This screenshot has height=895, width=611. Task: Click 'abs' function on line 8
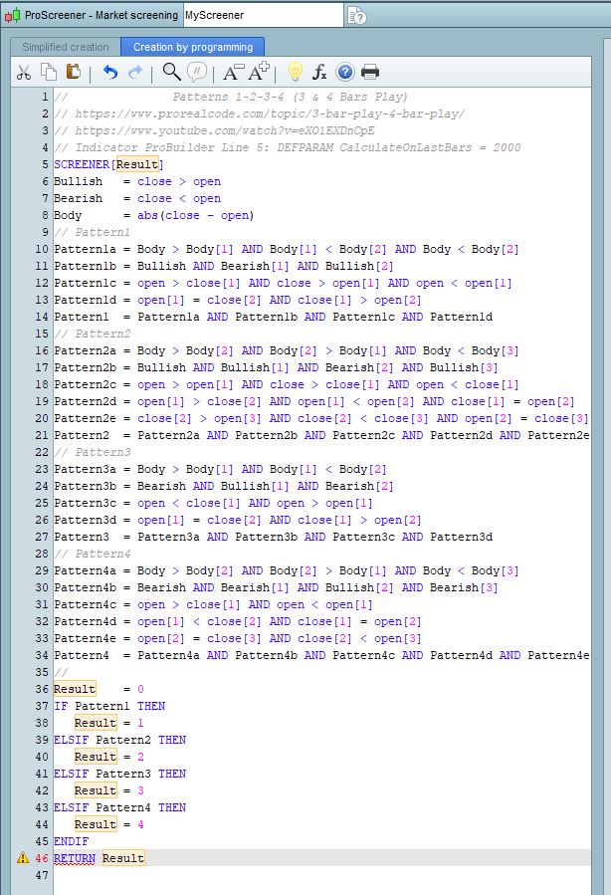click(147, 215)
